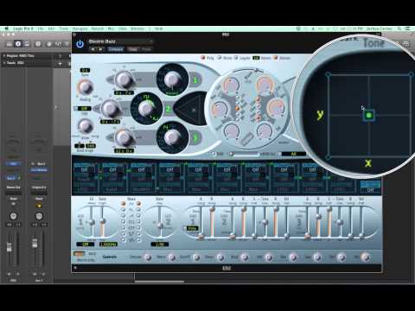
Task: Click the Copy button in plugin header
Action: [x=132, y=49]
